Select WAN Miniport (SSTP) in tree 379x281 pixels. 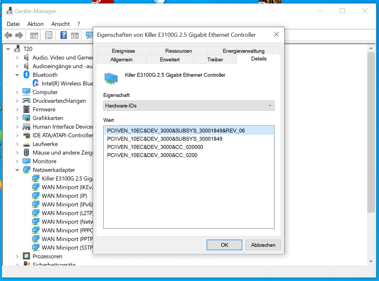point(67,248)
